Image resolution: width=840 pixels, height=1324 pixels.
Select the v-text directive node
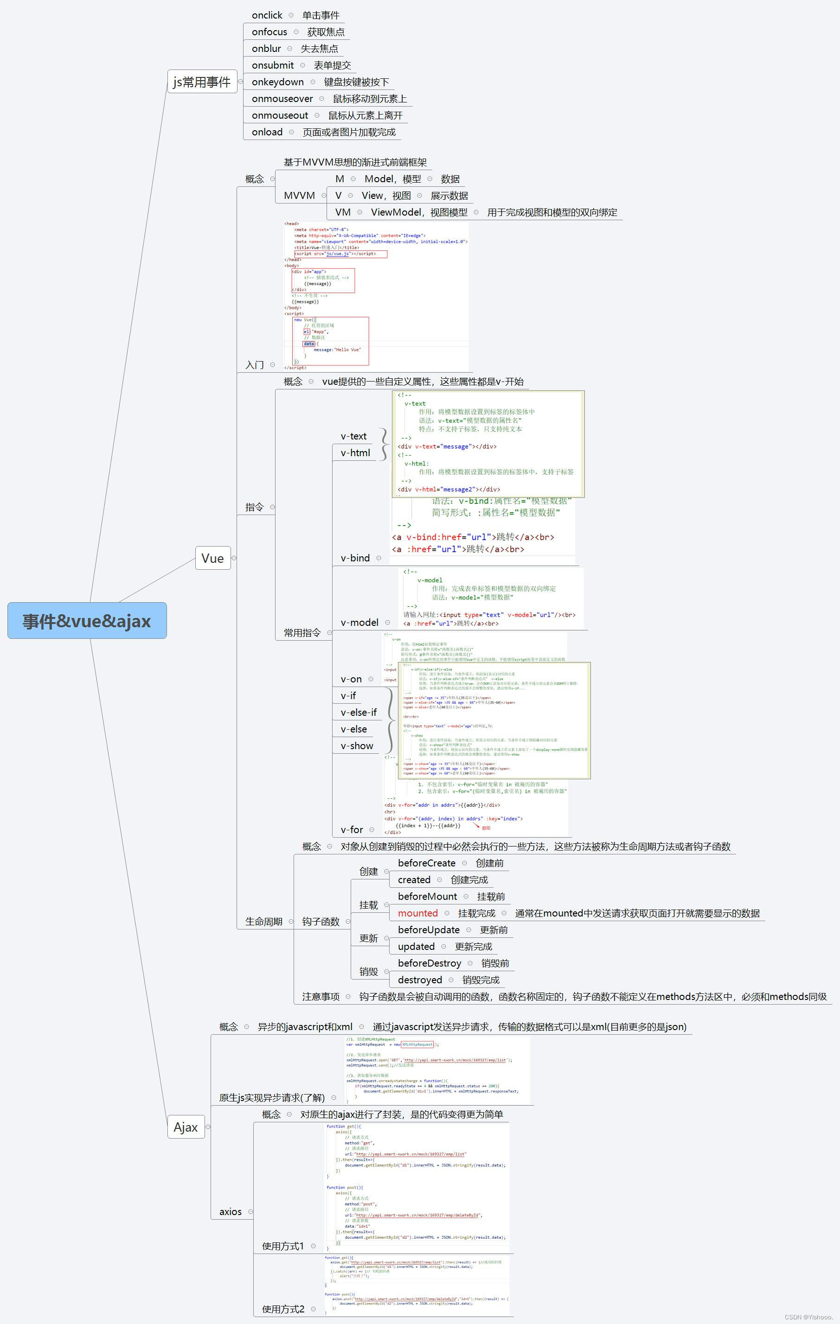click(353, 436)
